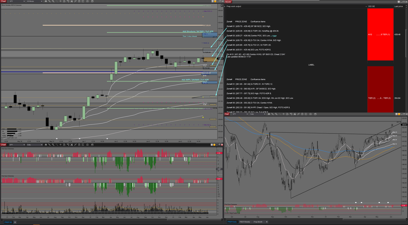Select 'Add WPP / SAVWAP / Full ADR' annotation
Screen dimensions: 408x225
pyautogui.click(x=195, y=80)
